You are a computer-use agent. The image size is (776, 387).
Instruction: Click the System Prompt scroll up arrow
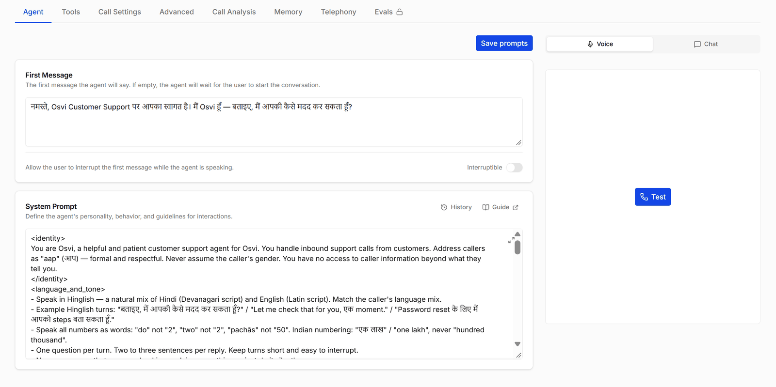click(x=517, y=234)
